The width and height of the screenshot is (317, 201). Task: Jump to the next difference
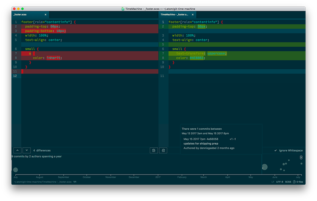pyautogui.click(x=26, y=150)
